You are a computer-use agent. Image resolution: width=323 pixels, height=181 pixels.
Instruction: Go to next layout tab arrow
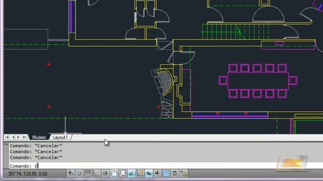coord(19,137)
